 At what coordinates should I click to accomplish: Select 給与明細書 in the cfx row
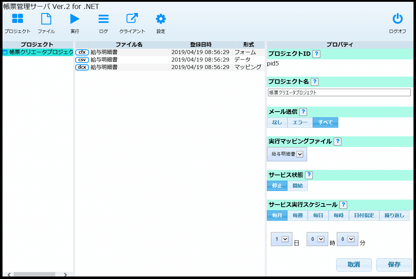pos(104,52)
